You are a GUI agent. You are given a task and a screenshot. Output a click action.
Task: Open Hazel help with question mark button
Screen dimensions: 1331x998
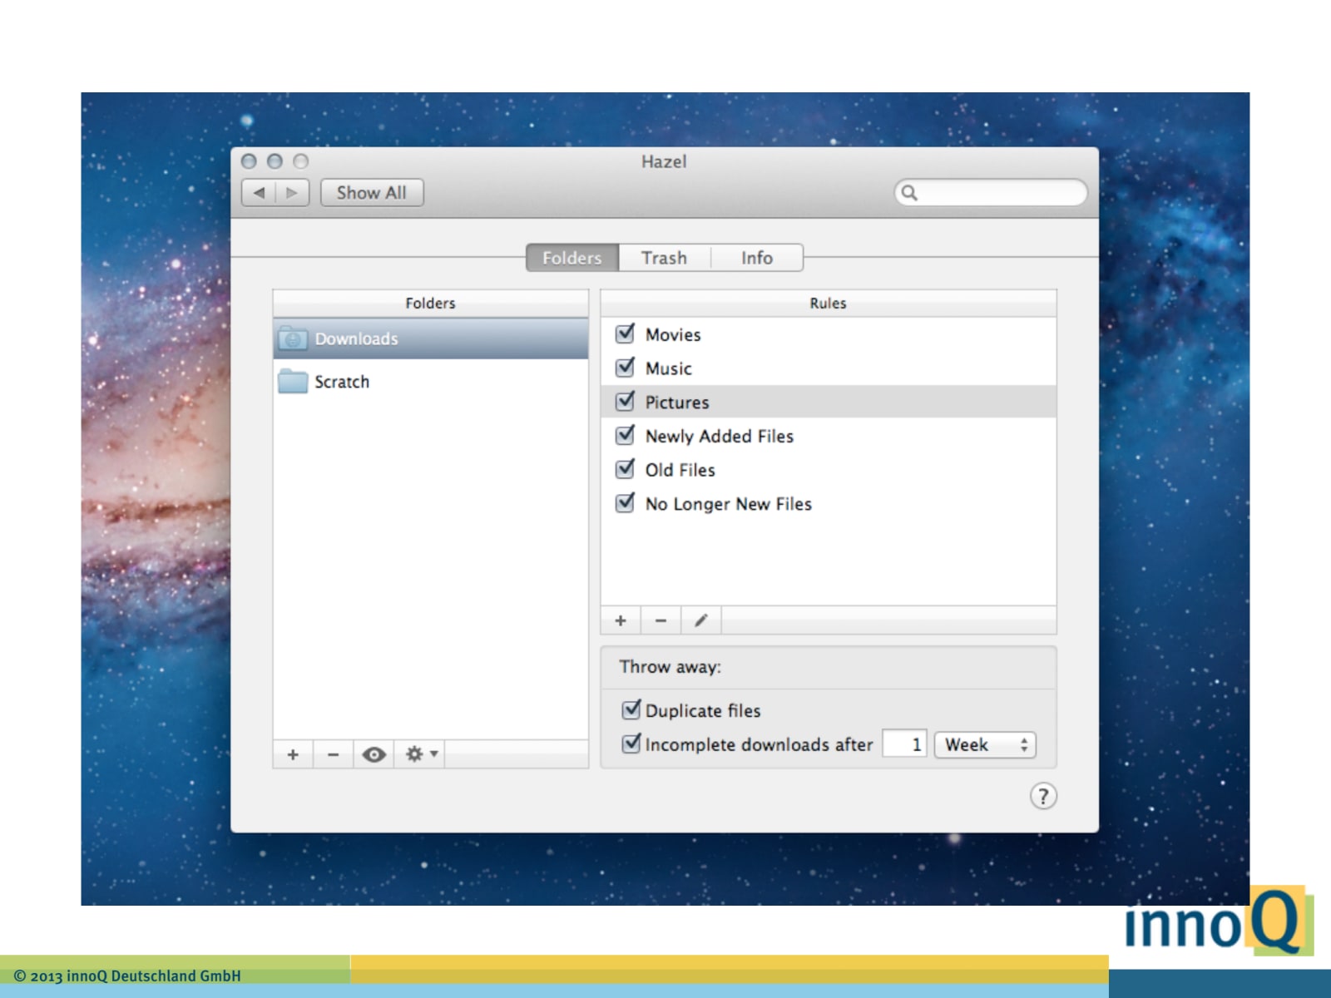click(1043, 796)
